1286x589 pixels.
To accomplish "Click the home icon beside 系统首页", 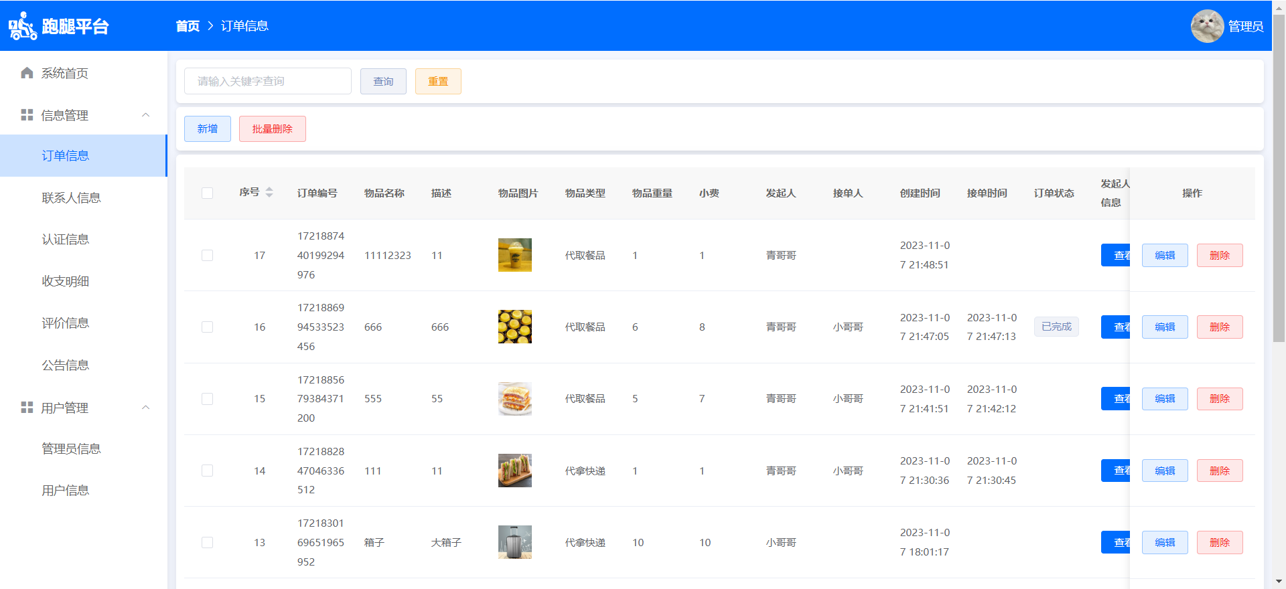I will (27, 73).
